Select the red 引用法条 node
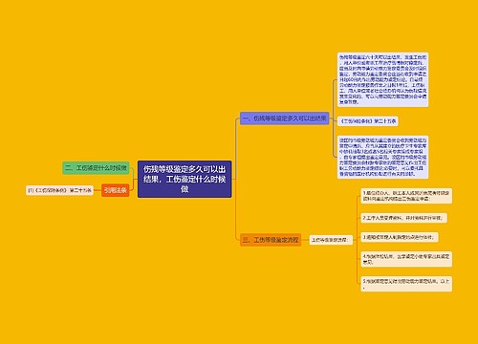Image resolution: width=478 pixels, height=344 pixels. pyautogui.click(x=116, y=190)
